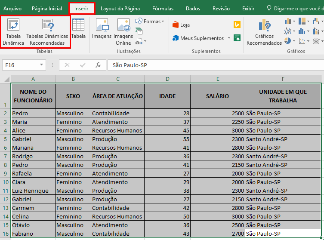Click the cell containing Luiz Henrique

[x=33, y=191]
